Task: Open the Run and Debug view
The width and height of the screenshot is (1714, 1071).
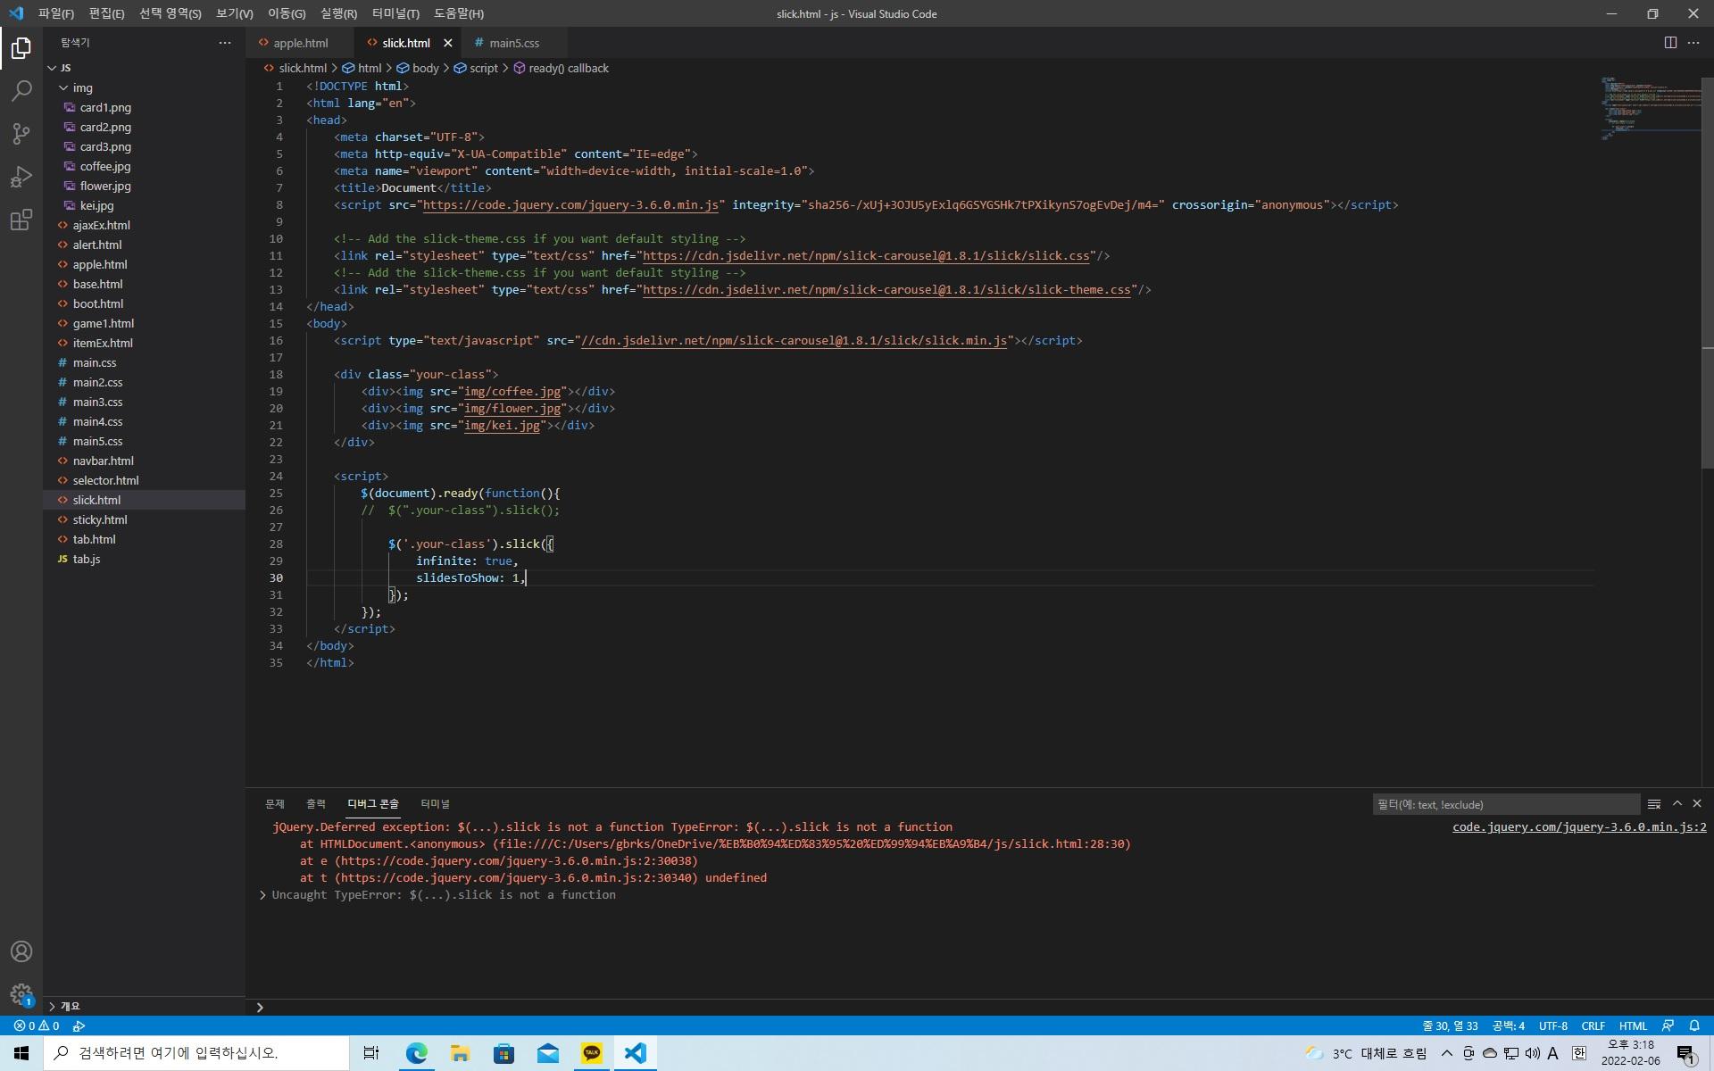Action: pyautogui.click(x=21, y=177)
